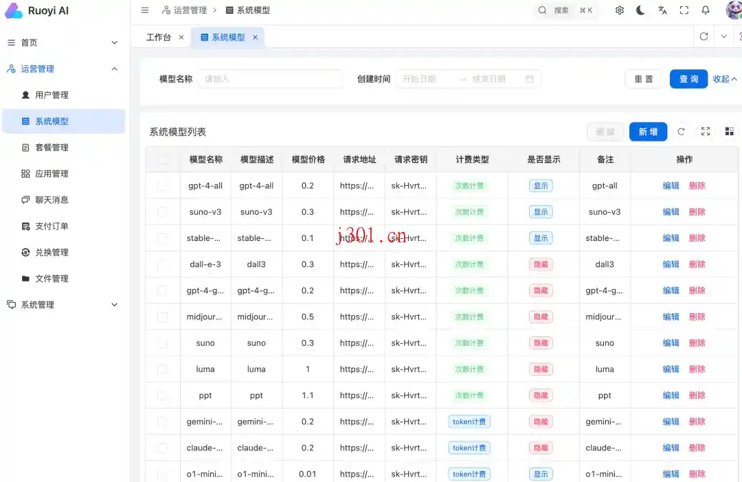Switch to the 工作台 tab
The height and width of the screenshot is (482, 742).
tap(159, 37)
